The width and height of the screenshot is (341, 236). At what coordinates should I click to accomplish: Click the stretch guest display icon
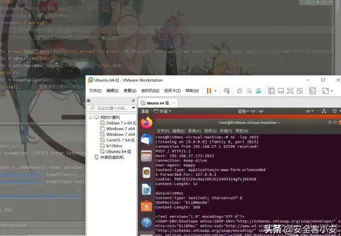pos(325,91)
